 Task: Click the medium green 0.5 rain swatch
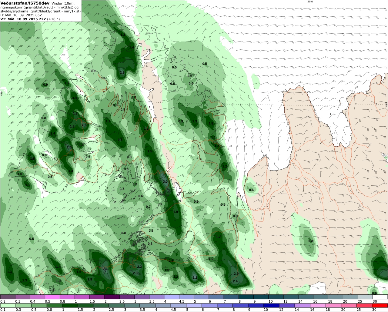pos(39,306)
